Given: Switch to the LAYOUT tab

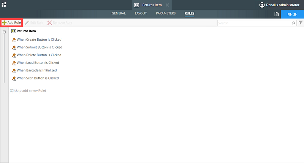Looking at the screenshot, I should point(141,13).
